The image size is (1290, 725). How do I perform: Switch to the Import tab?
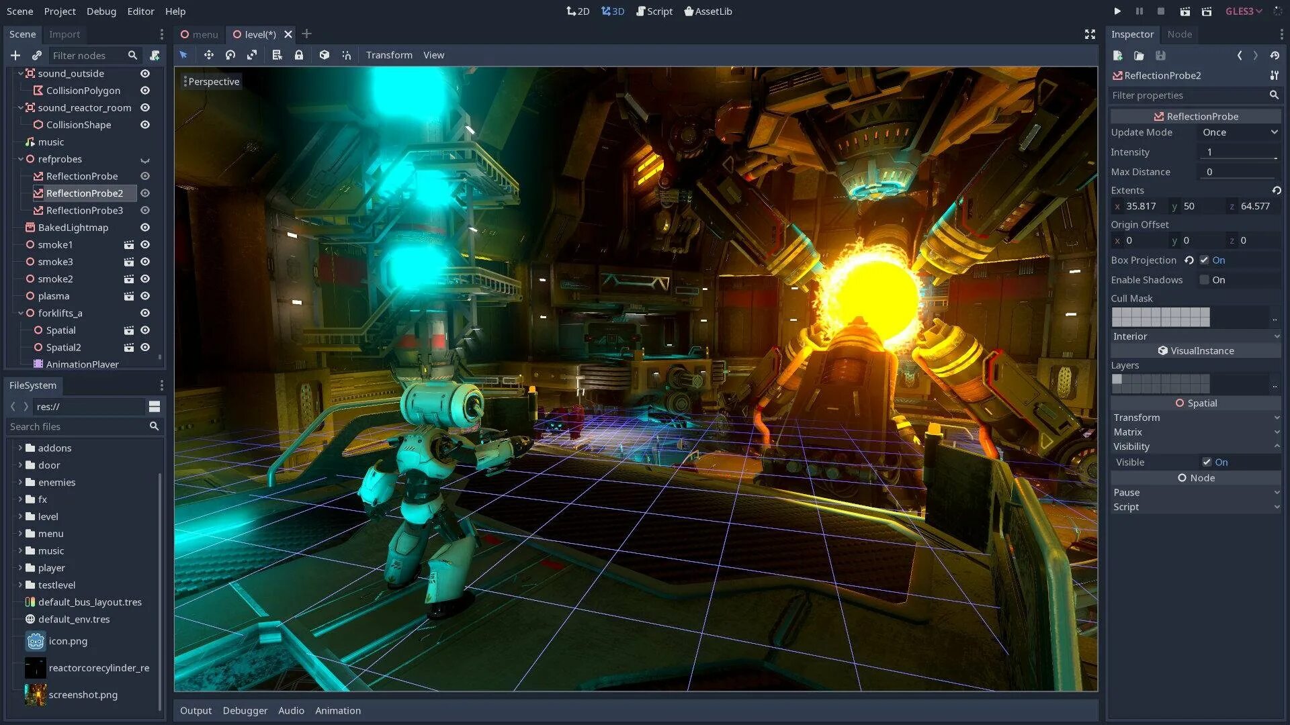pyautogui.click(x=64, y=34)
